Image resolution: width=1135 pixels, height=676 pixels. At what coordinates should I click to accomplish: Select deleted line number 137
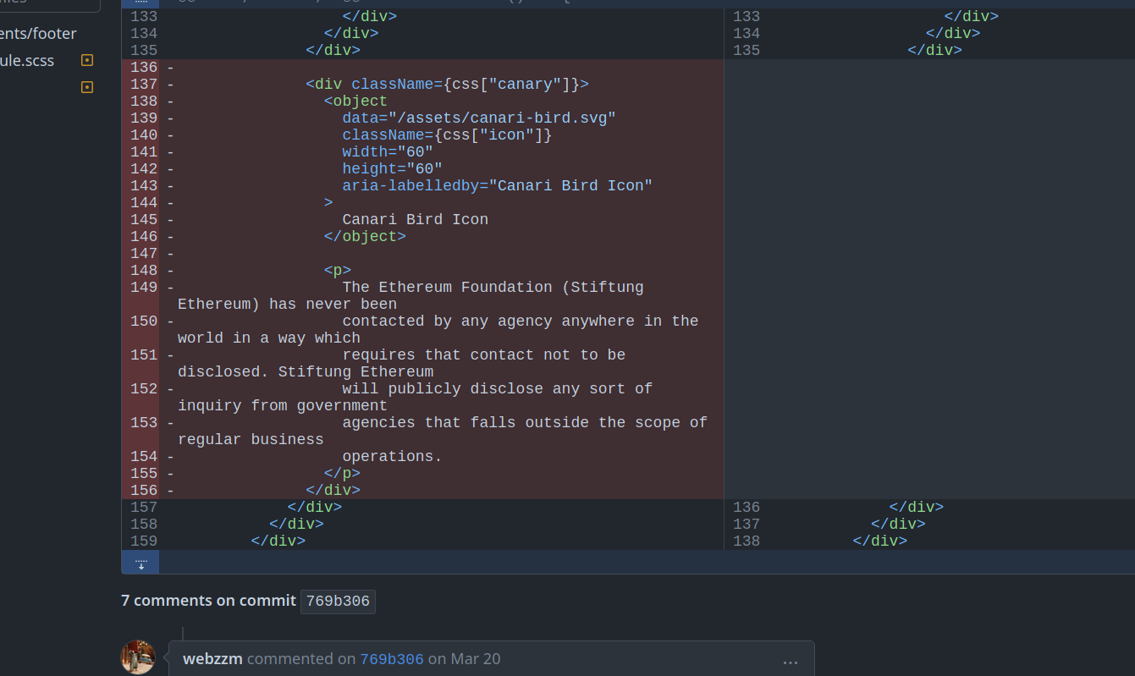click(144, 84)
